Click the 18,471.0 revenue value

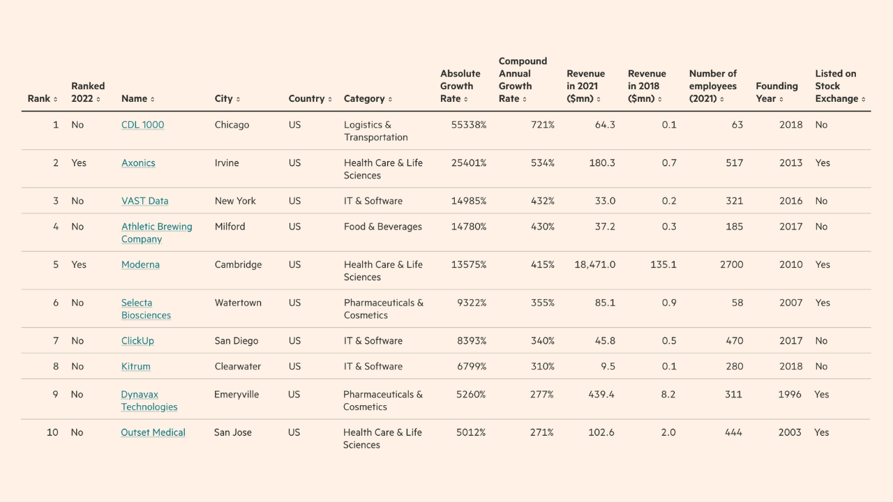[594, 265]
